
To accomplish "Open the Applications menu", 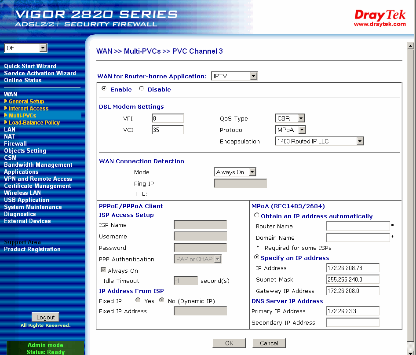I will point(21,172).
